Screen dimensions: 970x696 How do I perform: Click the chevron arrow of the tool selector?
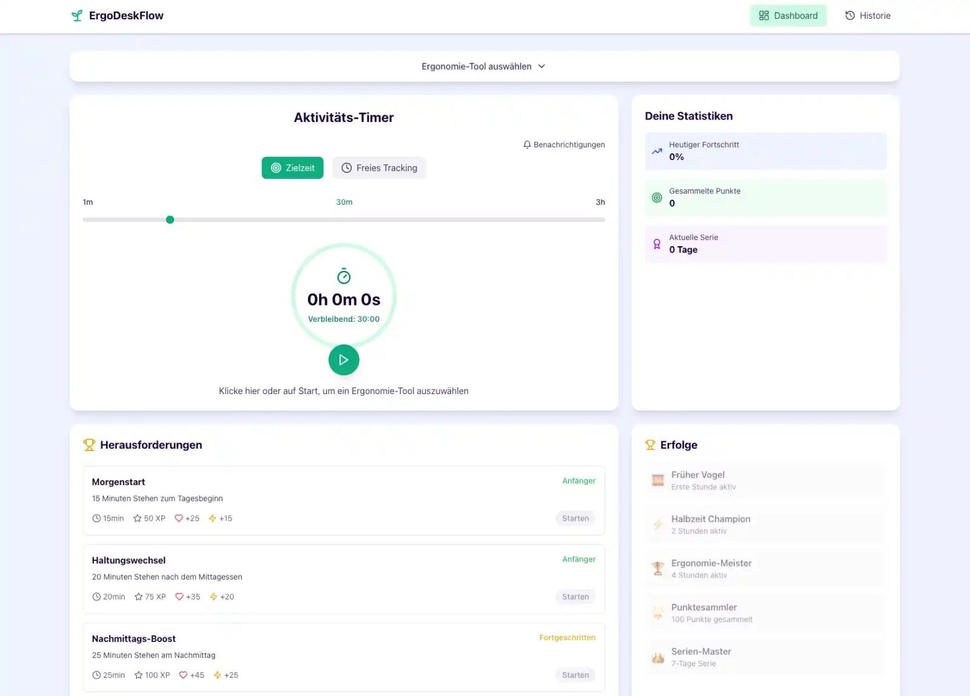coord(542,67)
